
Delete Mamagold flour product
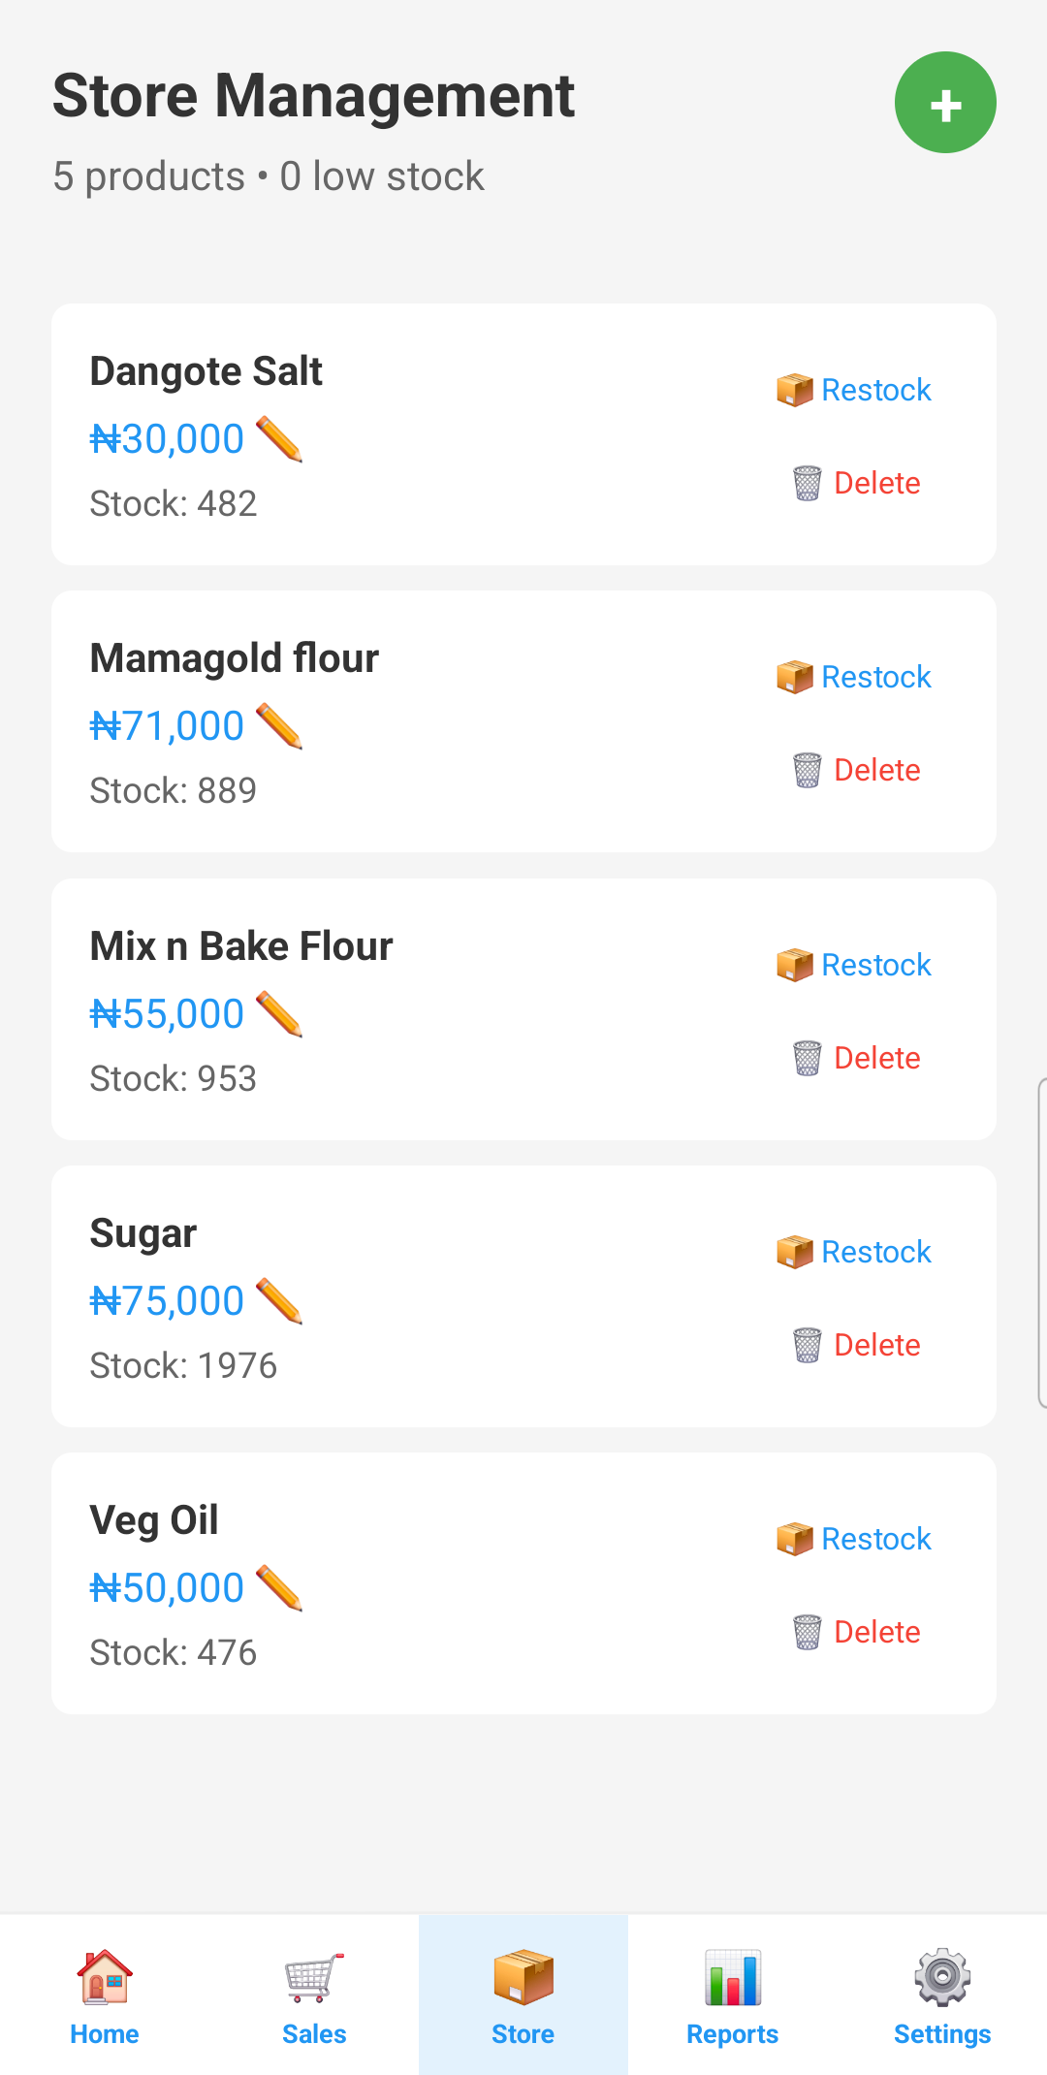pyautogui.click(x=857, y=770)
